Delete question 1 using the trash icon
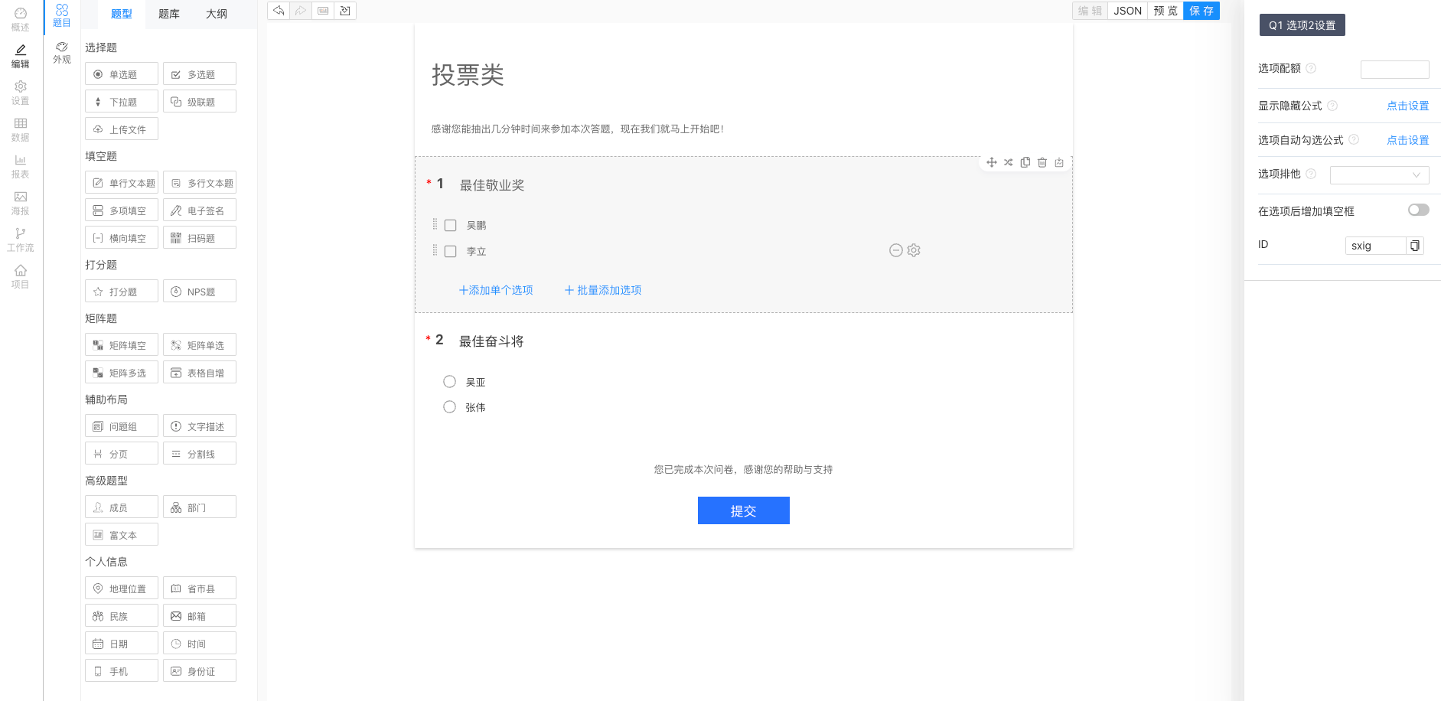 coord(1042,162)
